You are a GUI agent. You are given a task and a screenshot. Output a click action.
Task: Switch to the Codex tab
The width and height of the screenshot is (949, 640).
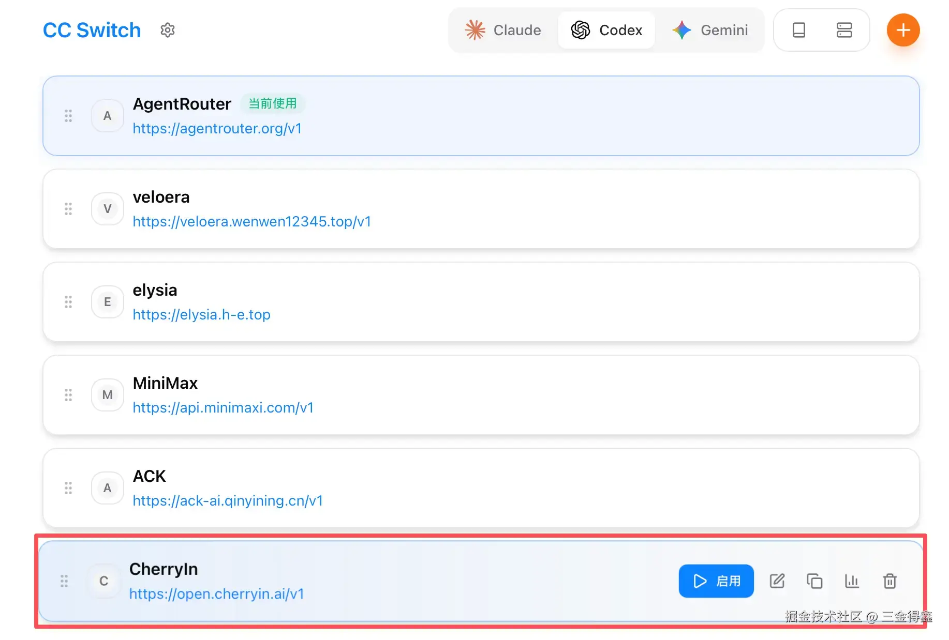click(606, 30)
